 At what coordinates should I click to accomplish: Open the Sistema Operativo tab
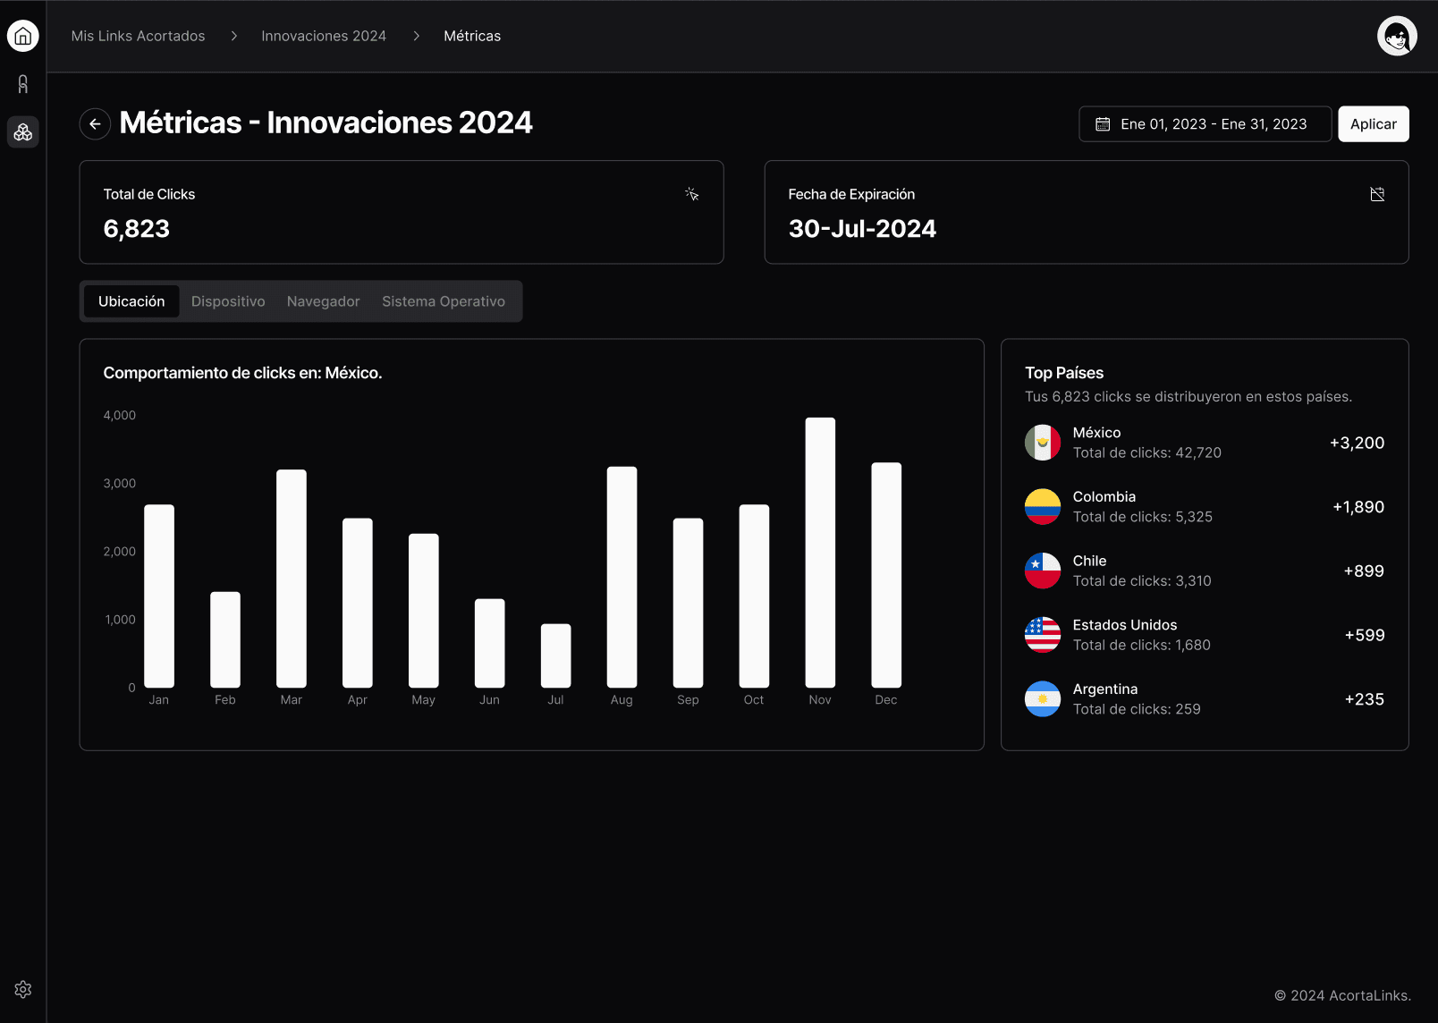tap(444, 301)
